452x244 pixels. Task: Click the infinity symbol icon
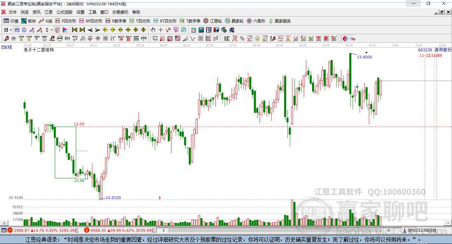point(353,39)
